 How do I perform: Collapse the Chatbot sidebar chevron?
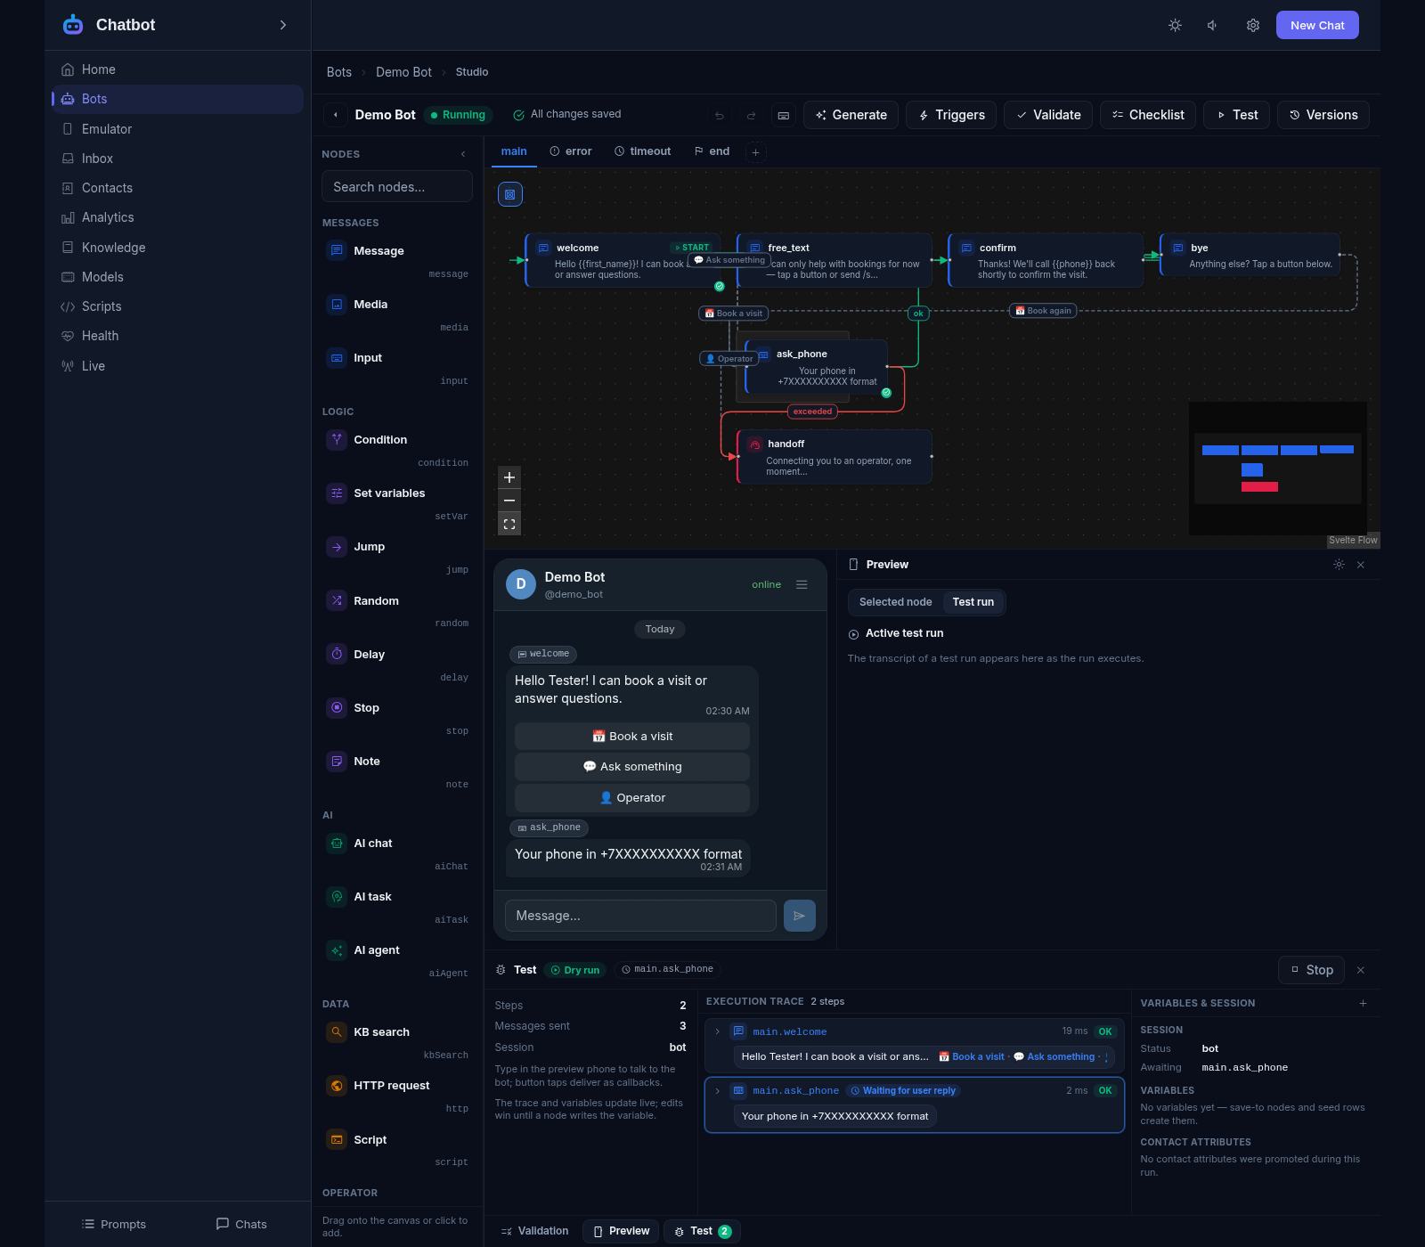click(x=283, y=25)
